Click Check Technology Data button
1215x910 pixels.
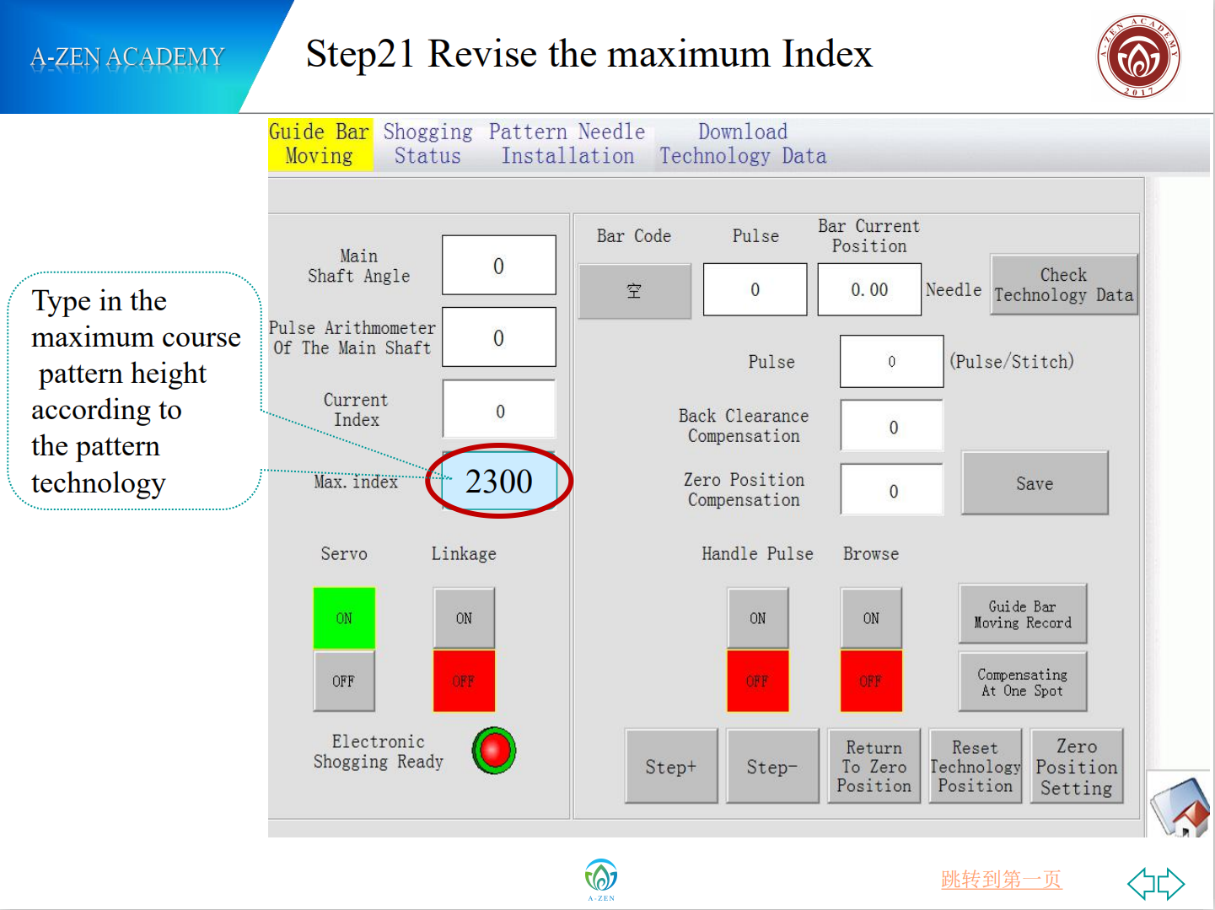click(1063, 285)
